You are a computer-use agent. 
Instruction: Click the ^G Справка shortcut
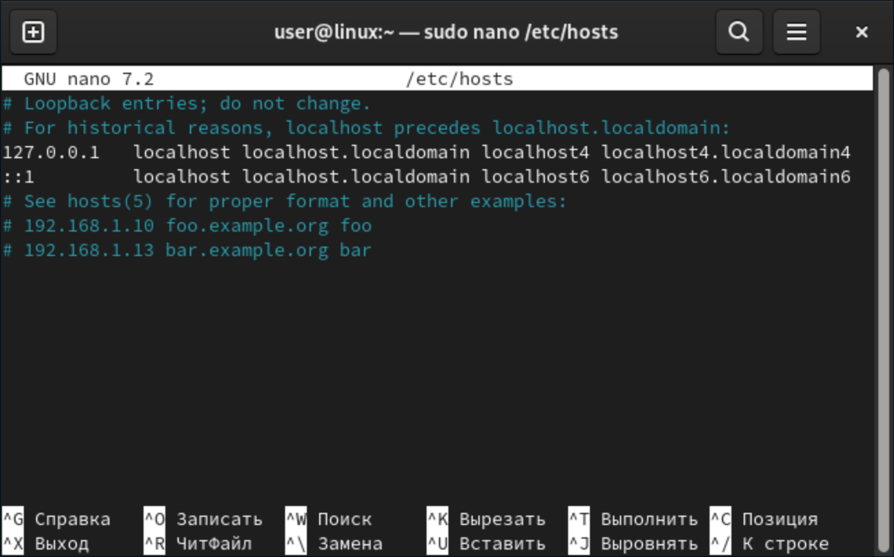point(56,520)
